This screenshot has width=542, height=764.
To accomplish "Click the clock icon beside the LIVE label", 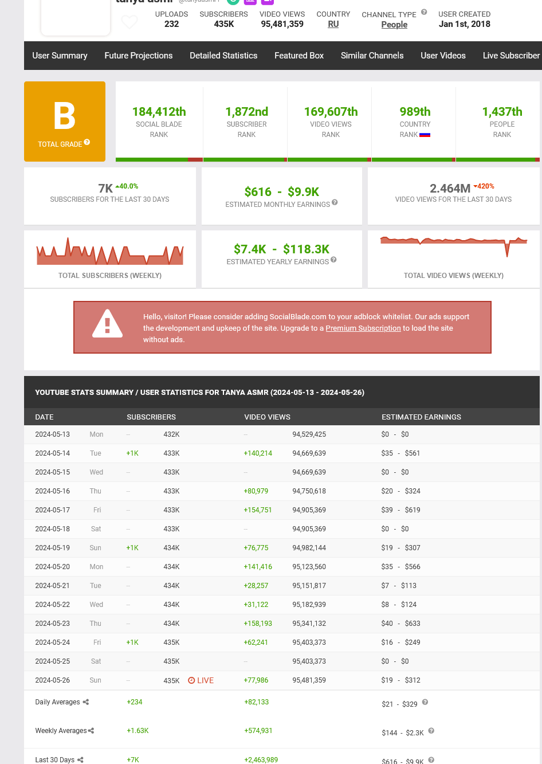I will coord(191,680).
